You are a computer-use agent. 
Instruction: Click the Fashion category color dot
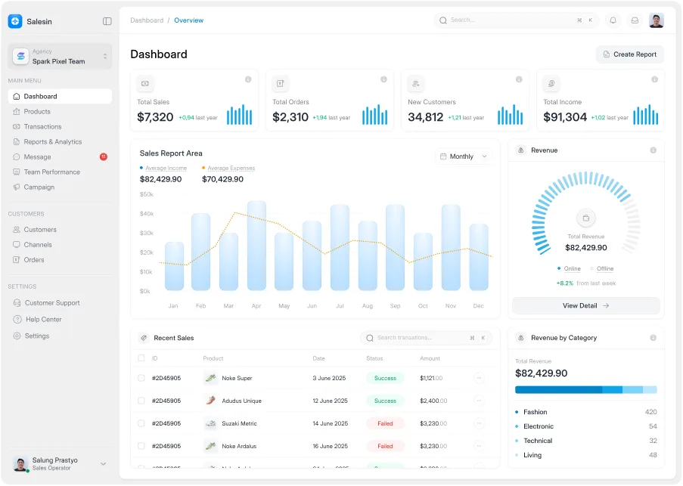point(517,412)
